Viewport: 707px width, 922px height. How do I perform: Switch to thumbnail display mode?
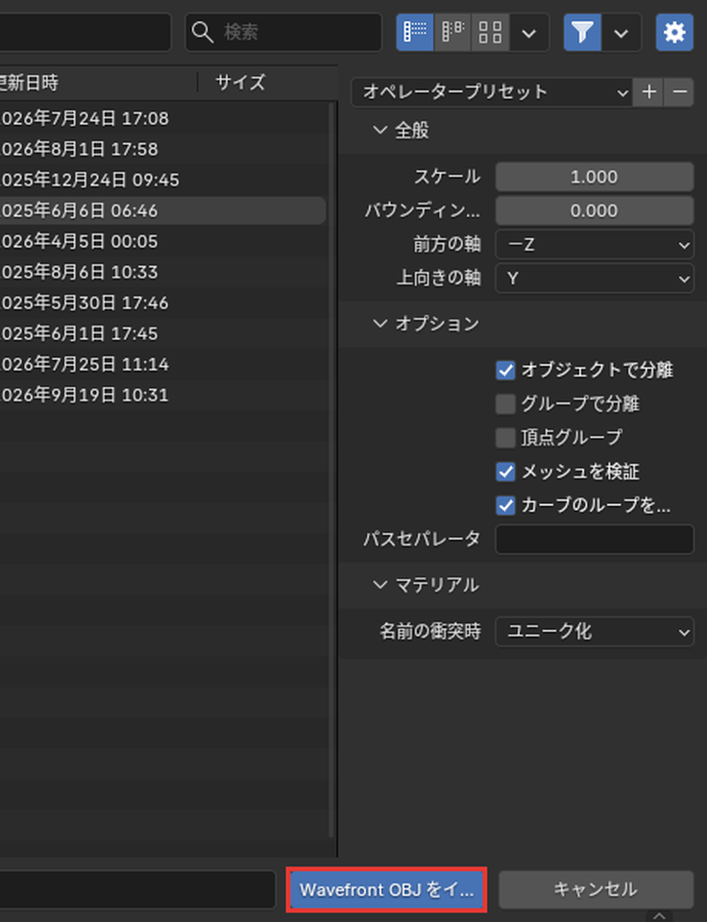pyautogui.click(x=490, y=33)
